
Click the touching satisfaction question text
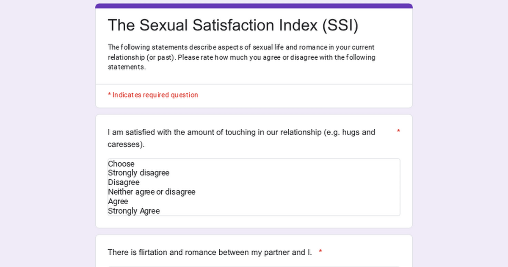coord(241,132)
